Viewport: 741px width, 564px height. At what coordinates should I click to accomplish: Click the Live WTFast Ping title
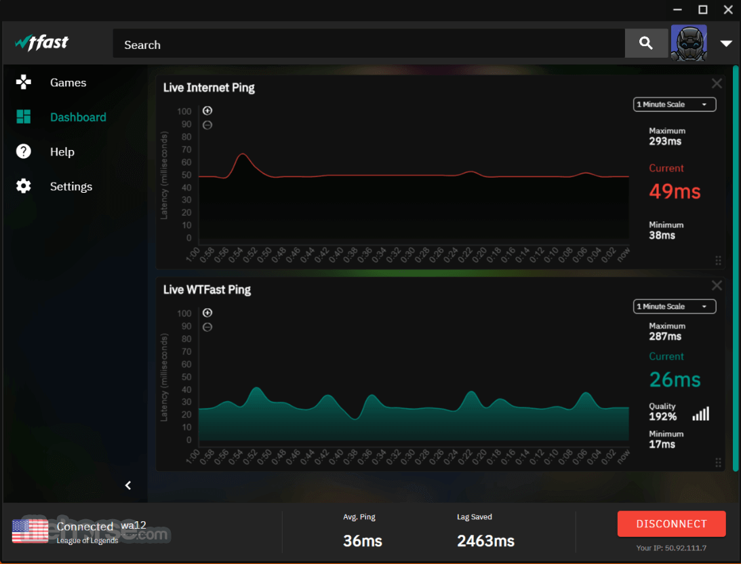(x=207, y=290)
